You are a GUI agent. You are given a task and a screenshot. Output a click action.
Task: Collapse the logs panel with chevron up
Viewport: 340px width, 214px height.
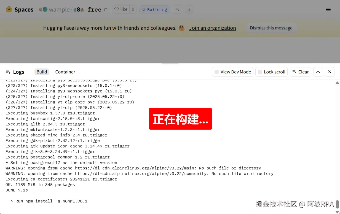pyautogui.click(x=318, y=72)
